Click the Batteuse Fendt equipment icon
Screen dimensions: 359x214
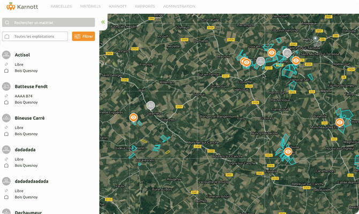click(6, 87)
